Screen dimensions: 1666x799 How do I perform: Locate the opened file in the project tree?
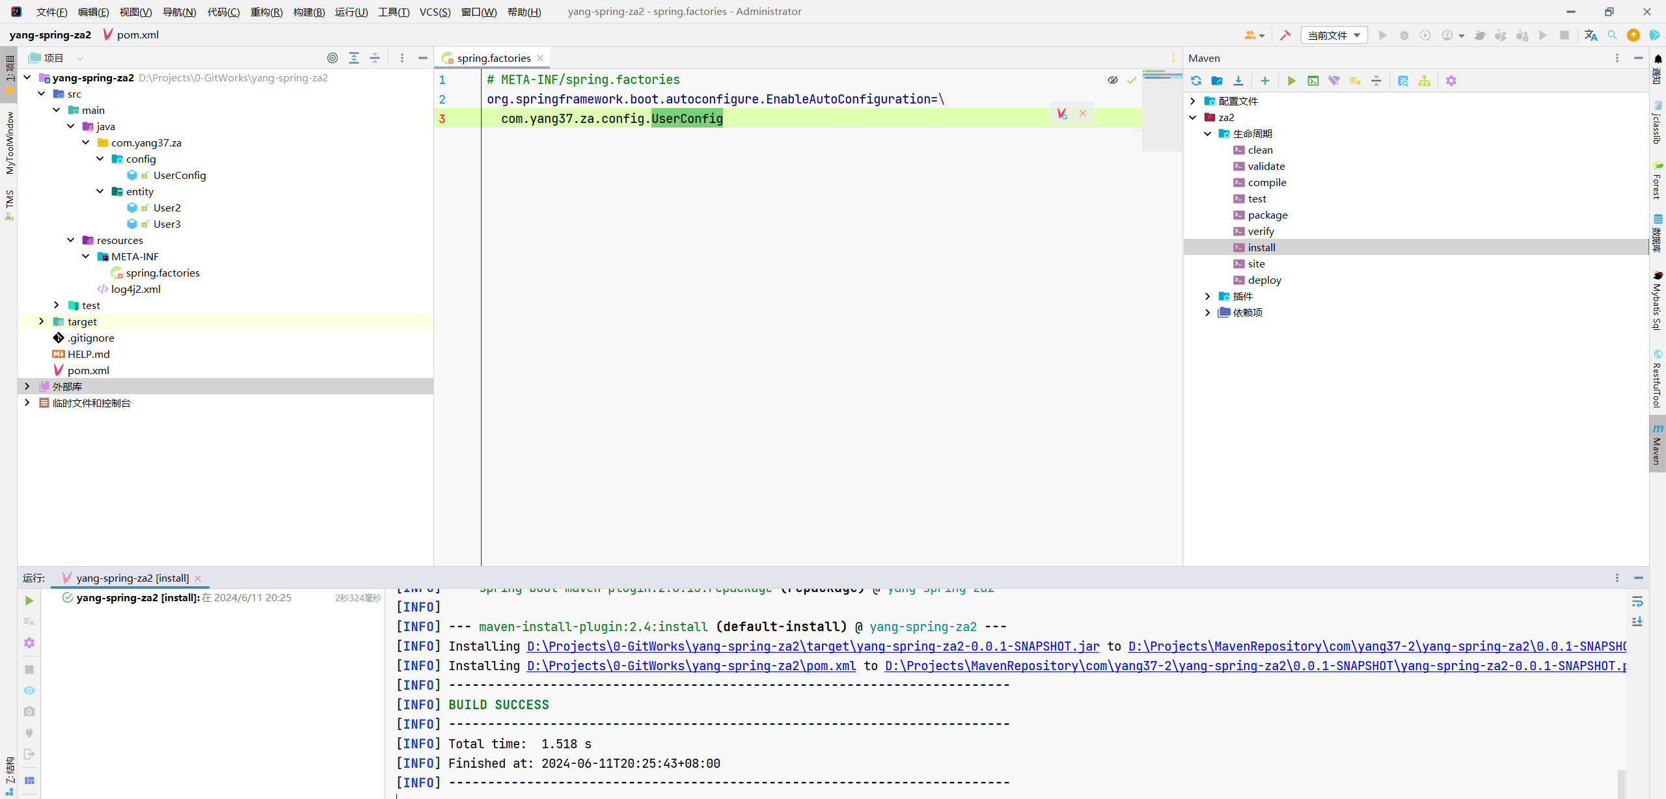[333, 58]
